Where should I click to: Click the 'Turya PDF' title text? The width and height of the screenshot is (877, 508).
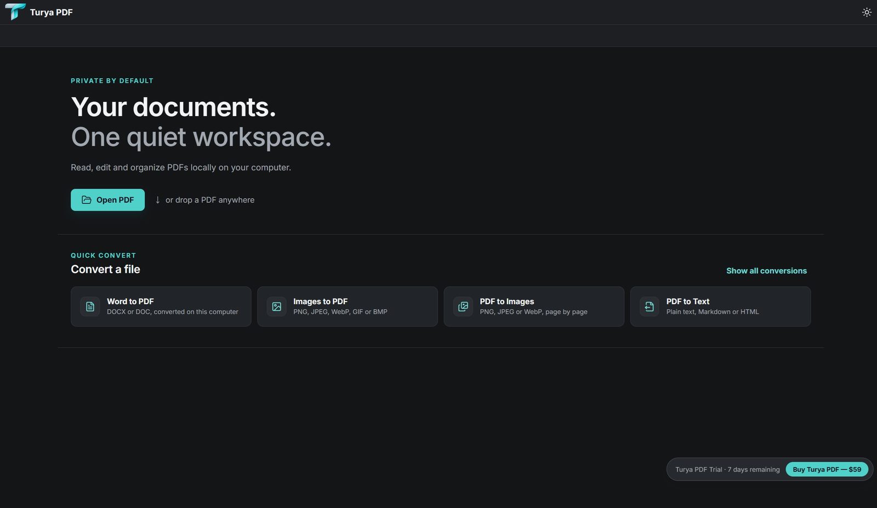[52, 12]
